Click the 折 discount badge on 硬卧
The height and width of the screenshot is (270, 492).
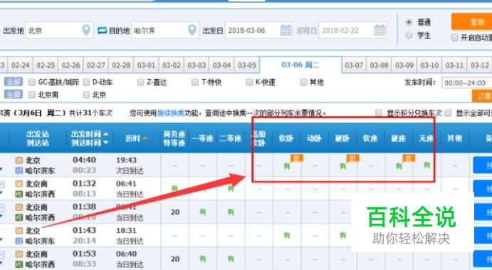click(x=353, y=158)
